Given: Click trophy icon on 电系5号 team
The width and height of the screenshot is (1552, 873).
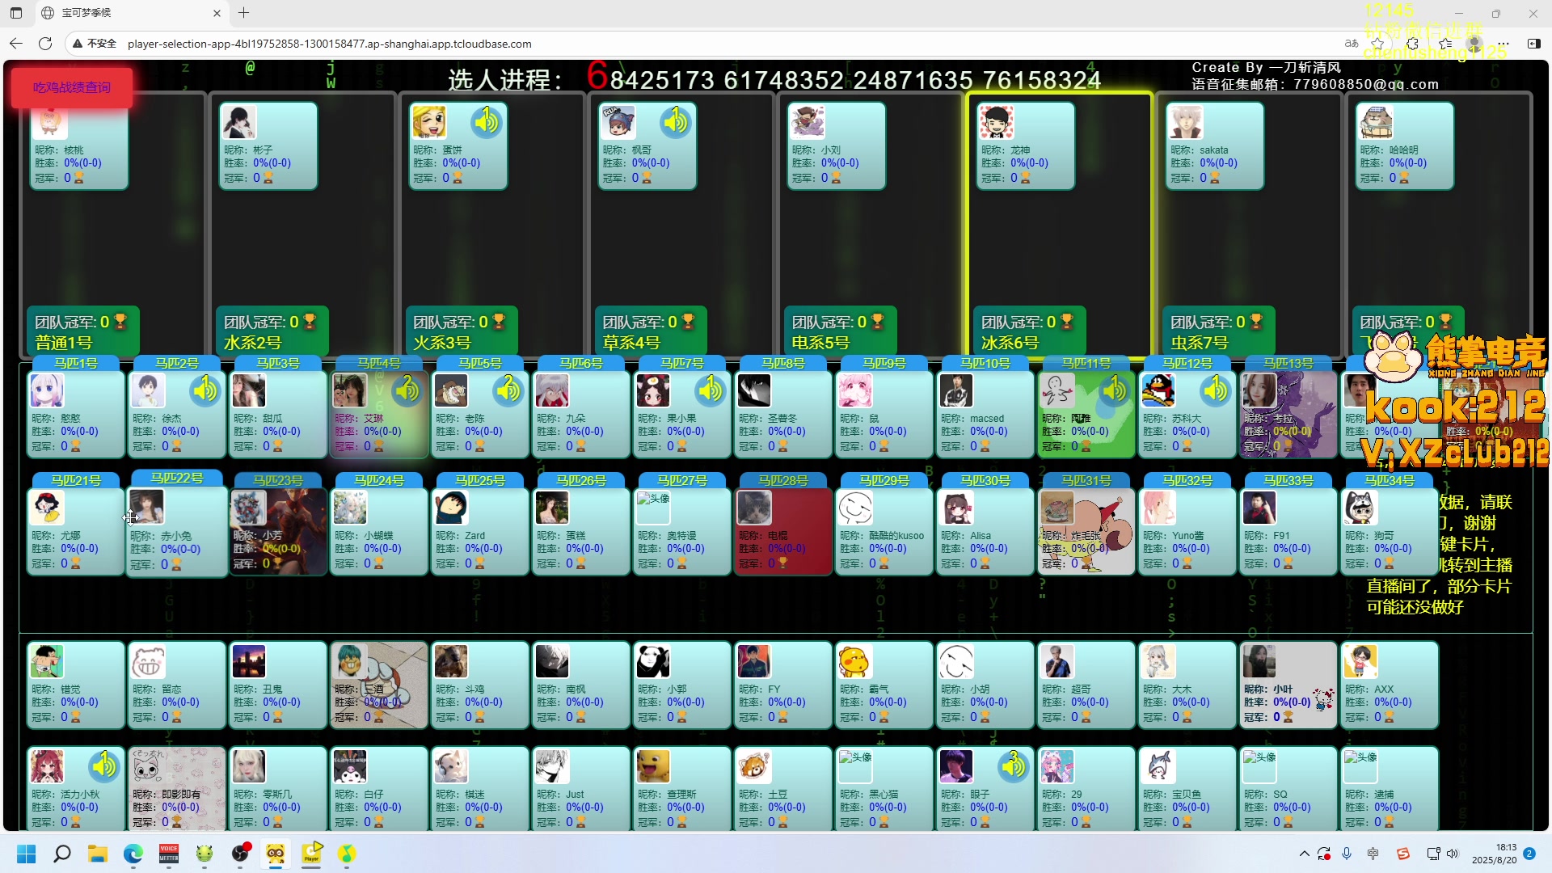Looking at the screenshot, I should [x=877, y=322].
